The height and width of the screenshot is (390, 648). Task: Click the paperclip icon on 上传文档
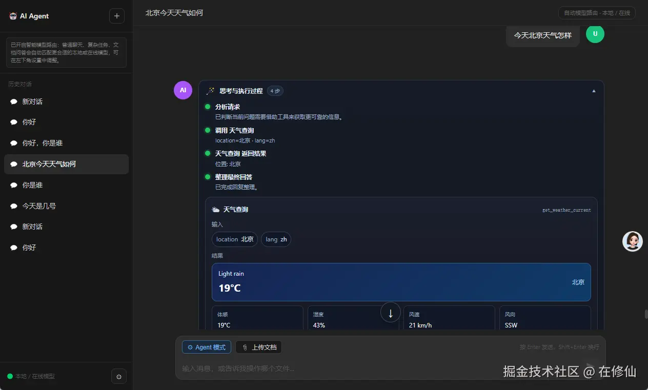[x=245, y=347]
